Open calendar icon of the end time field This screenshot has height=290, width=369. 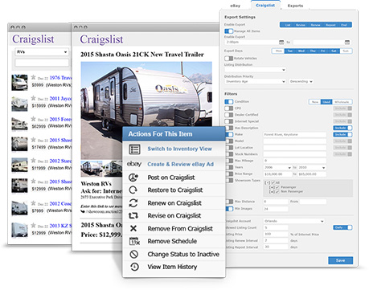pyautogui.click(x=347, y=43)
